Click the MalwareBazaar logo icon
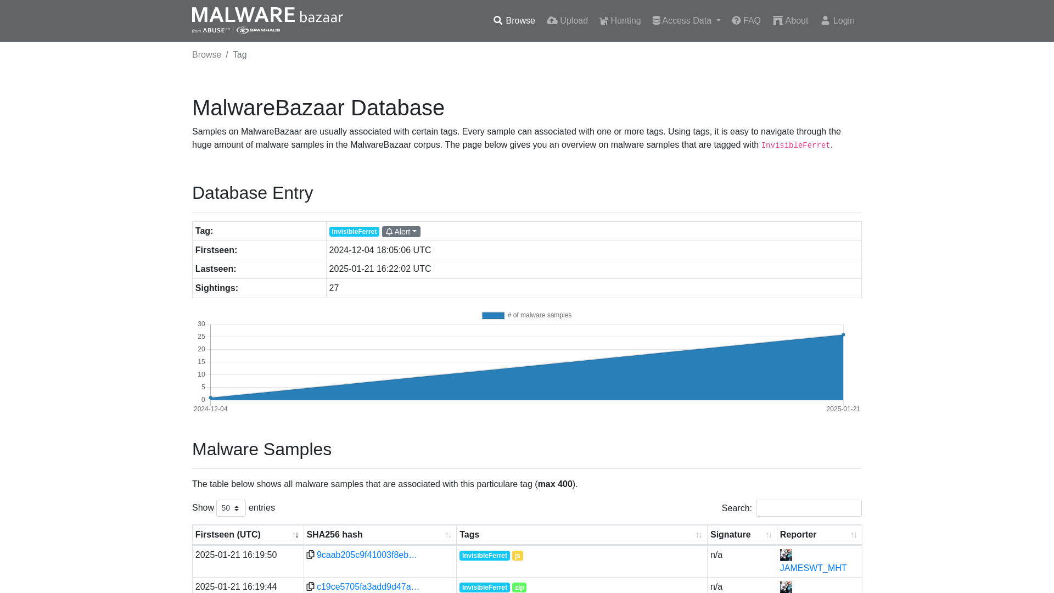 point(268,20)
